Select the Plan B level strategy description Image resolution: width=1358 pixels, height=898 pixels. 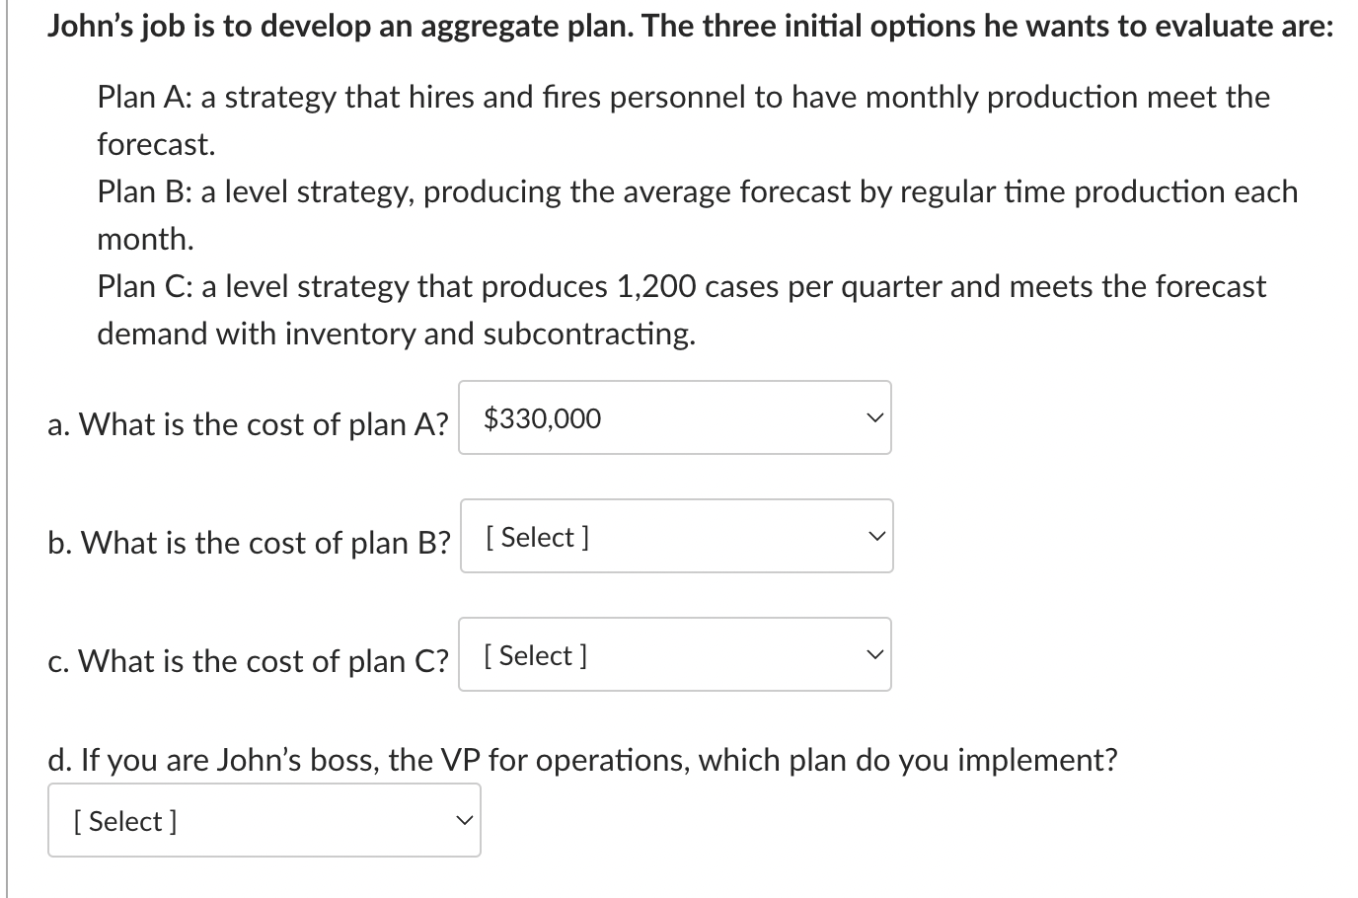point(696,191)
